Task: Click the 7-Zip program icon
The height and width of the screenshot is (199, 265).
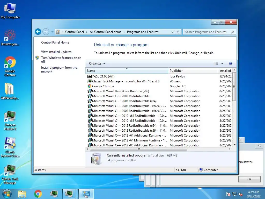Action: tap(89, 76)
